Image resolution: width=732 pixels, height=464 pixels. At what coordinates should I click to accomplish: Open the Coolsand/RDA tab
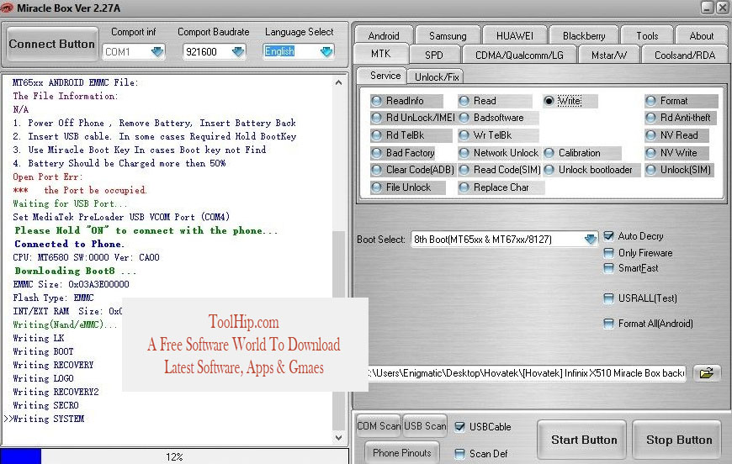[685, 55]
